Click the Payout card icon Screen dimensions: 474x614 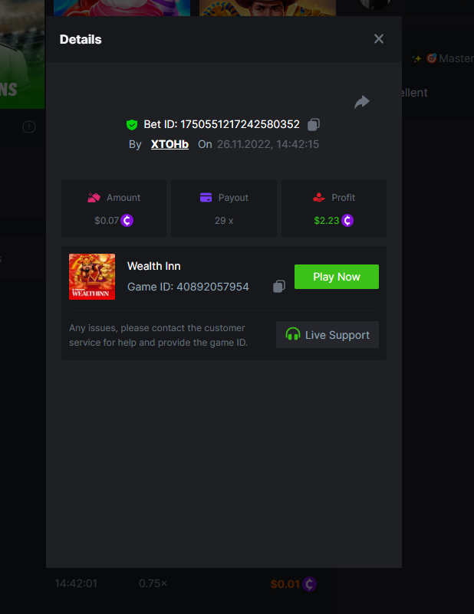click(206, 197)
